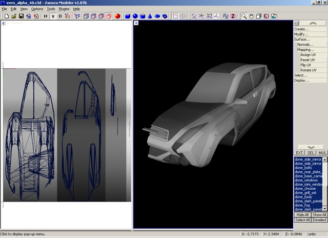Open the Plugins menu
The height and width of the screenshot is (238, 328).
[64, 9]
